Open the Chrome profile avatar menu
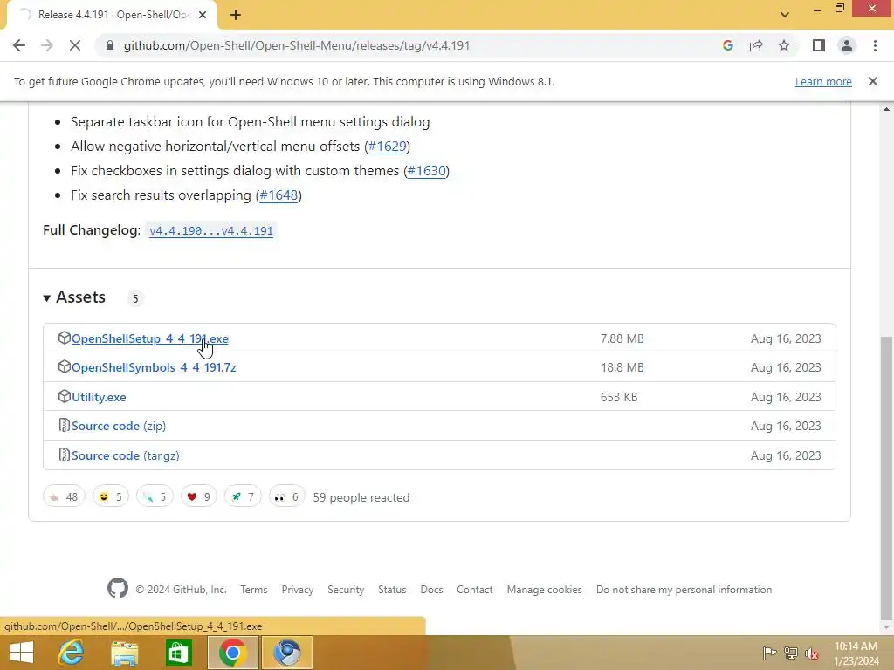 (847, 45)
